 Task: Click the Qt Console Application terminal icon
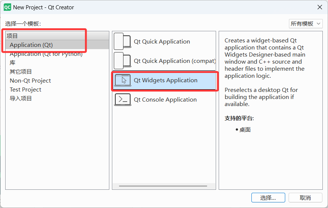(x=123, y=100)
